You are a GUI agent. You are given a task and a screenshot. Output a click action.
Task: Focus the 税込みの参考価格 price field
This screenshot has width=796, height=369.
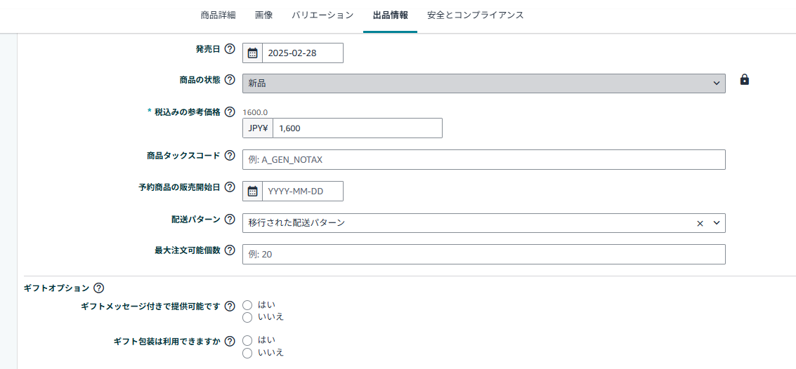tap(357, 128)
